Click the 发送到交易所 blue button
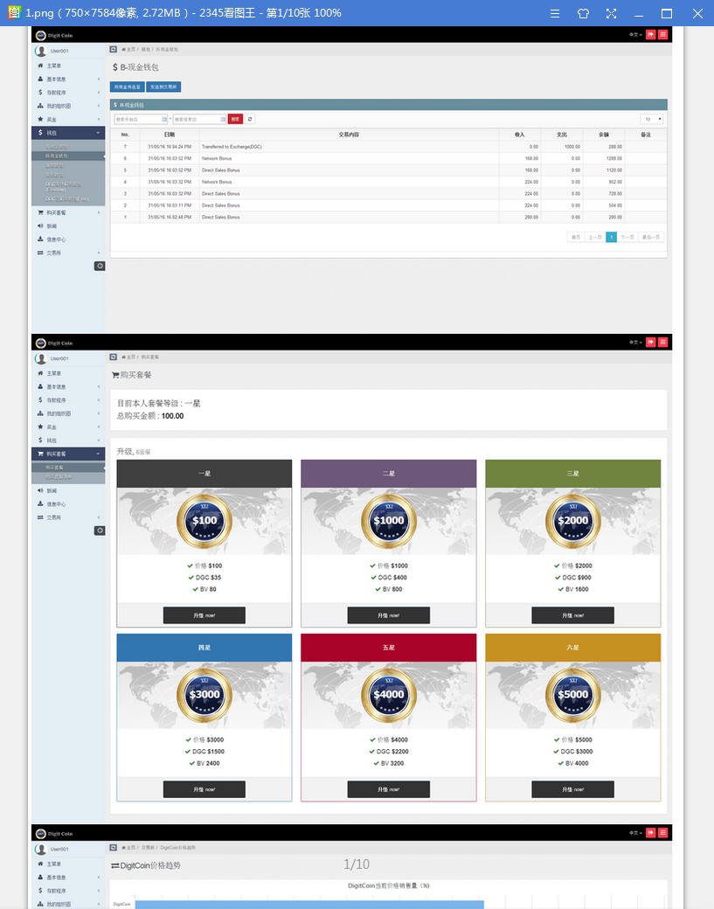This screenshot has height=909, width=714. (163, 87)
